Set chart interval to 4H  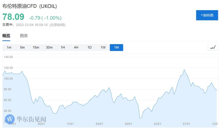point(76,47)
